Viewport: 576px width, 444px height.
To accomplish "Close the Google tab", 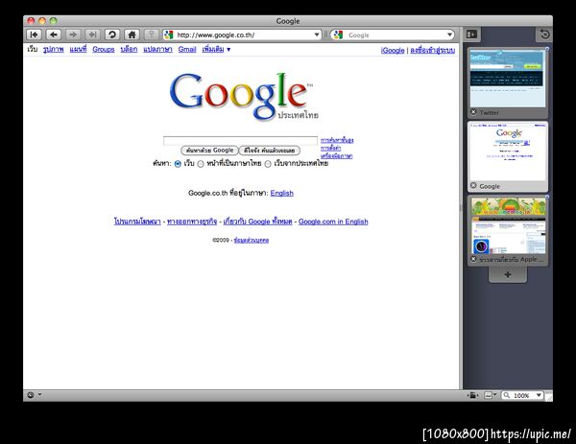I will click(473, 186).
